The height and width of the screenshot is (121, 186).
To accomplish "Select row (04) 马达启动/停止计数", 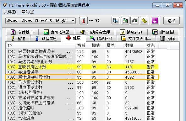I will coord(82,62).
